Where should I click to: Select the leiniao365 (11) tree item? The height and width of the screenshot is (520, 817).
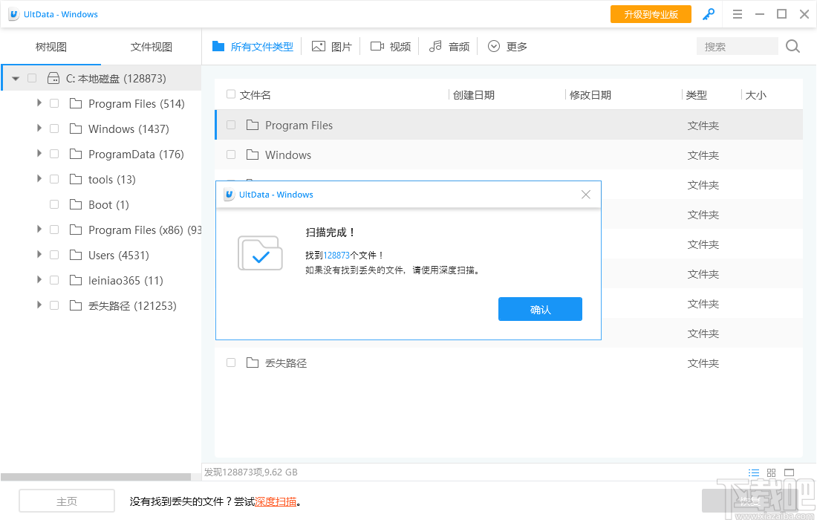click(x=126, y=280)
